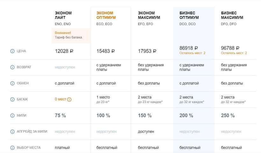Choose the ЭКОНОМ МАКСИМУМ tariff column

[149, 15]
